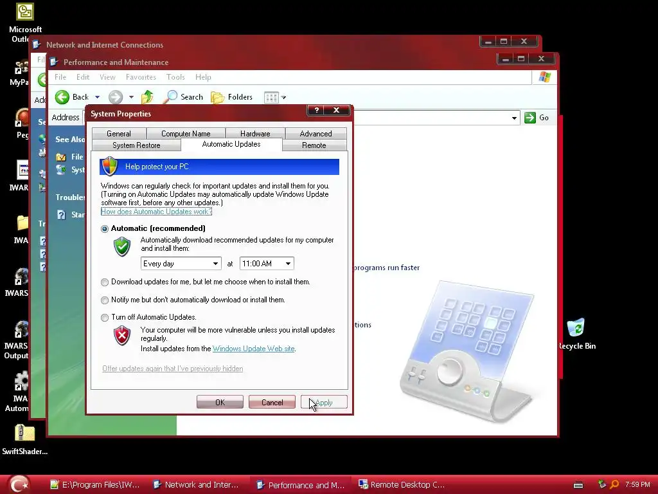658x494 pixels.
Task: Open the Favorites menu
Action: pyautogui.click(x=141, y=77)
